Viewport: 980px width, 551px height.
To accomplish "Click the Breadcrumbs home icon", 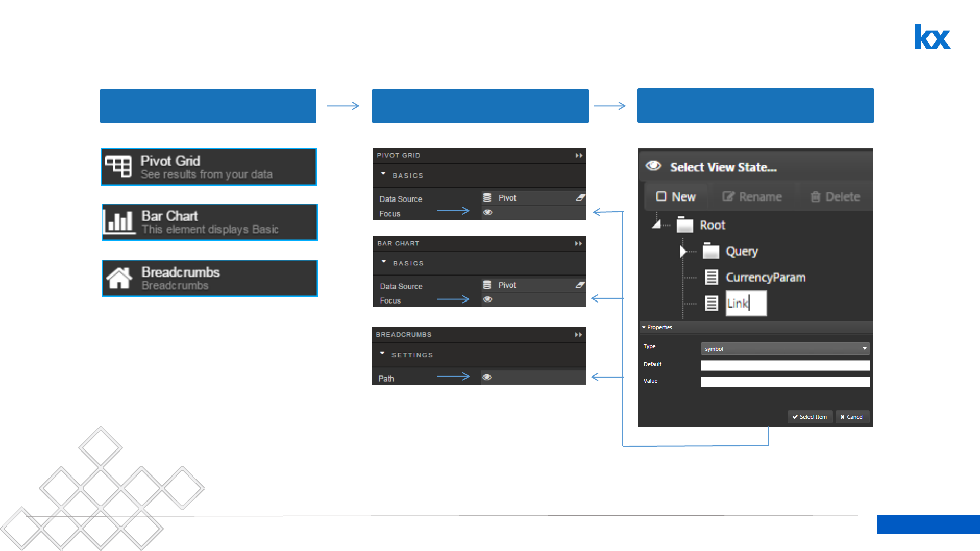I will pos(119,278).
